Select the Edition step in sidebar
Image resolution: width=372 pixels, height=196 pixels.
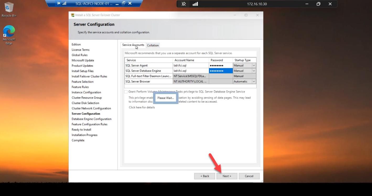click(x=76, y=45)
